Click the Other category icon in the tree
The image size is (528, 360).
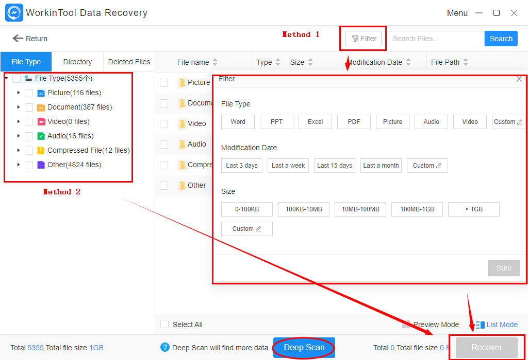click(x=41, y=165)
